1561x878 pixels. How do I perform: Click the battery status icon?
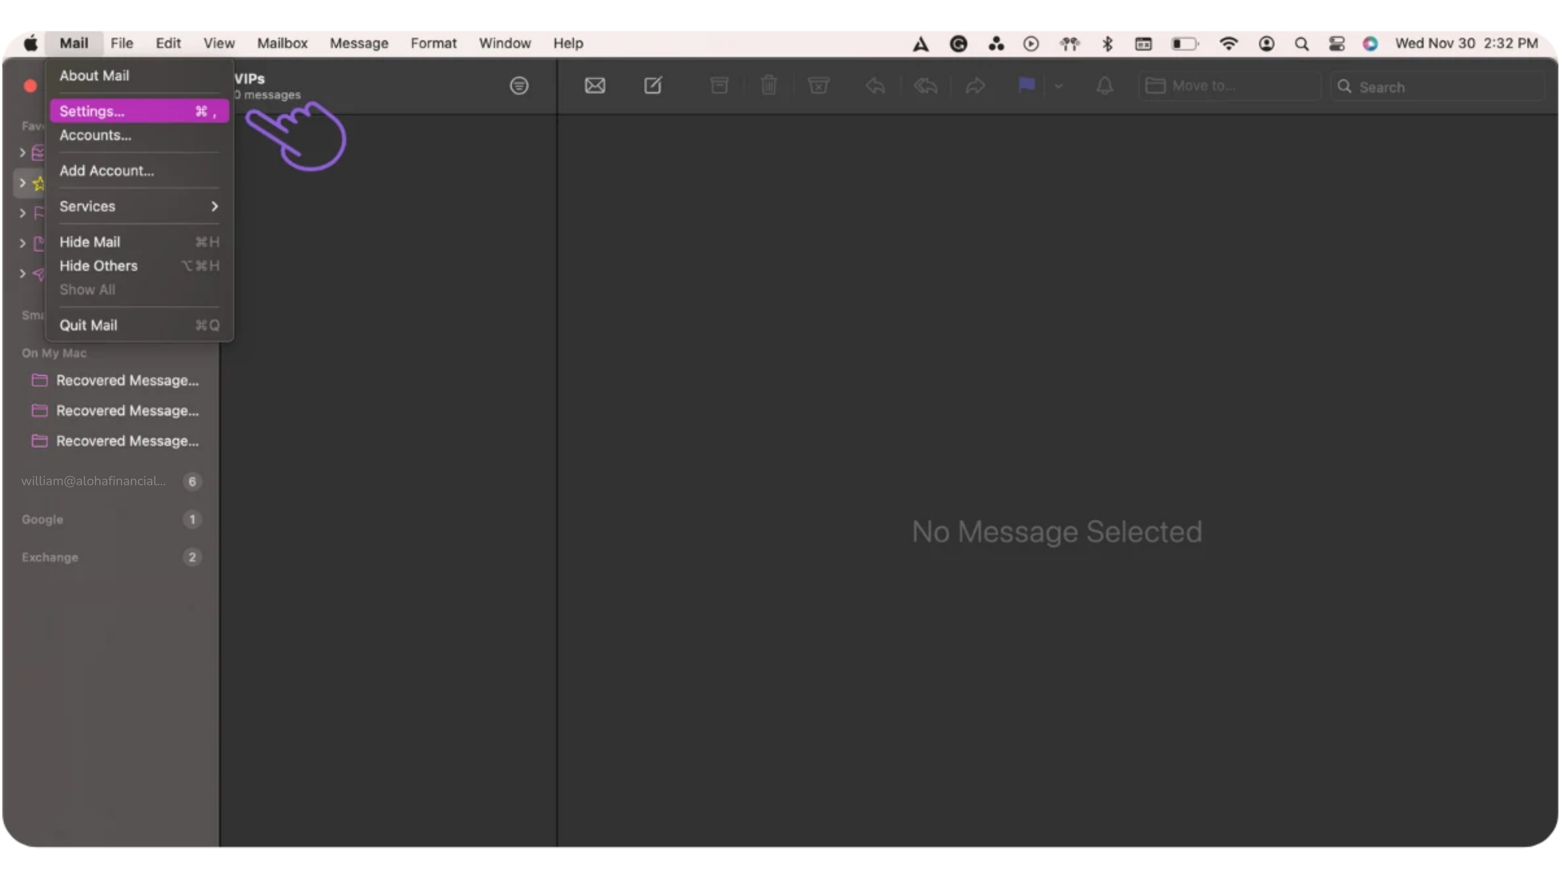point(1185,44)
